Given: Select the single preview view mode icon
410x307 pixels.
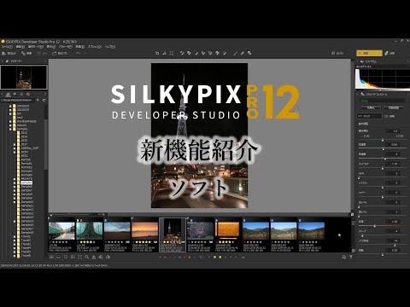Looking at the screenshot, I should (x=66, y=257).
